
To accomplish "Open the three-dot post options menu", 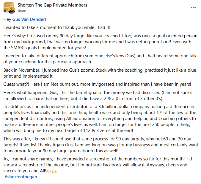I will (x=193, y=7).
